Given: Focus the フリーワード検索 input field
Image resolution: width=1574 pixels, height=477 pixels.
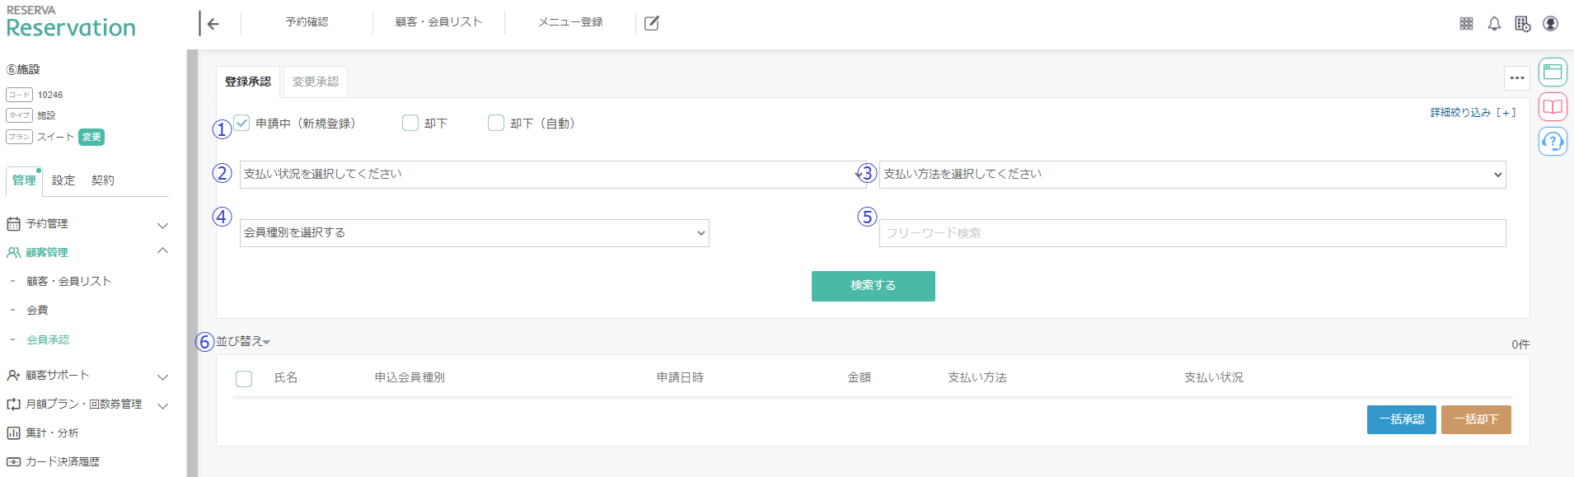Looking at the screenshot, I should 1192,233.
